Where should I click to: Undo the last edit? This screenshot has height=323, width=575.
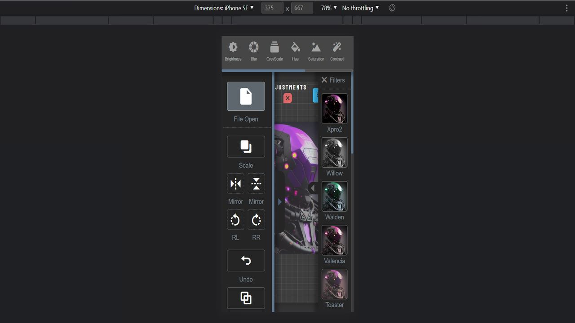point(246,261)
